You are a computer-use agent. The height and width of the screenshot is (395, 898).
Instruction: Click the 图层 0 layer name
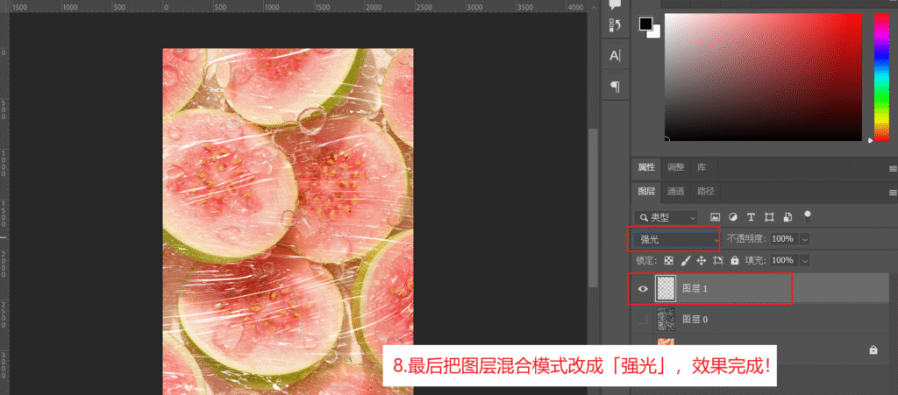tap(695, 319)
